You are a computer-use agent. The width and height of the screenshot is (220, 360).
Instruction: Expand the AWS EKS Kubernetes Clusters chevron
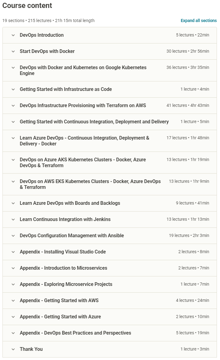pyautogui.click(x=13, y=182)
